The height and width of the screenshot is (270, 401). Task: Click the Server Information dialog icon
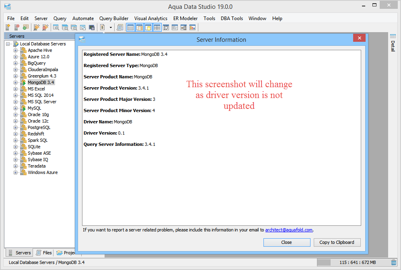[x=82, y=39]
